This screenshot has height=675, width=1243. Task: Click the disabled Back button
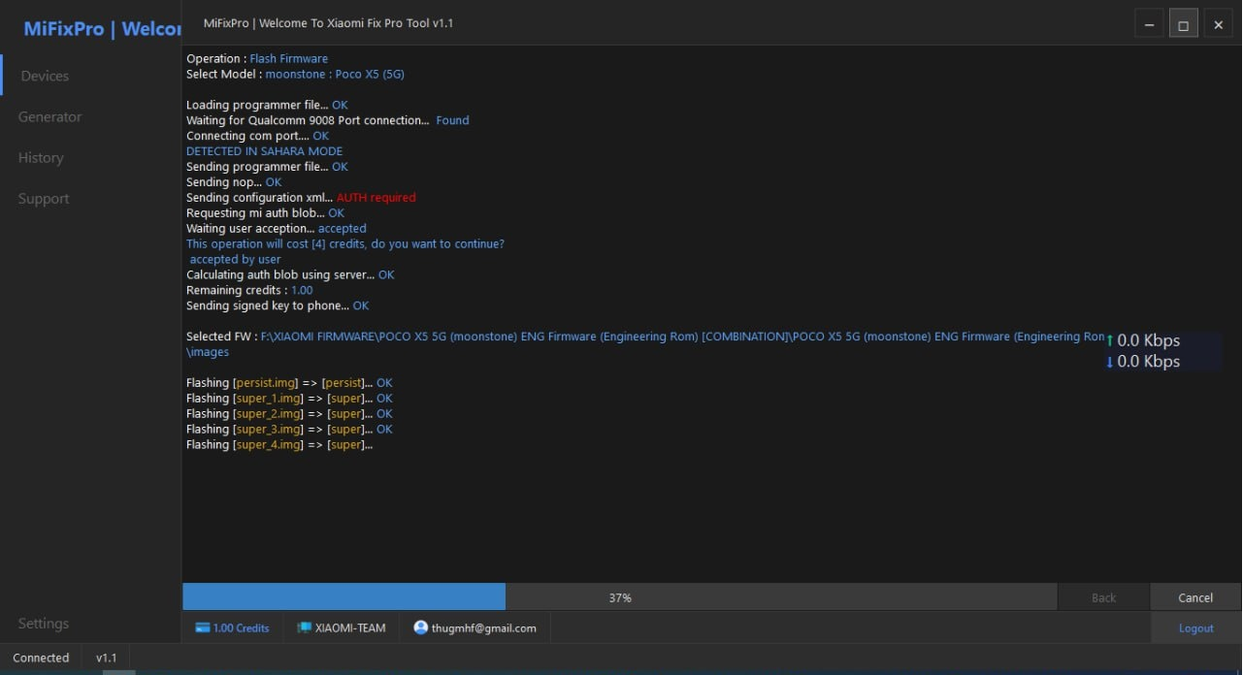coord(1103,597)
